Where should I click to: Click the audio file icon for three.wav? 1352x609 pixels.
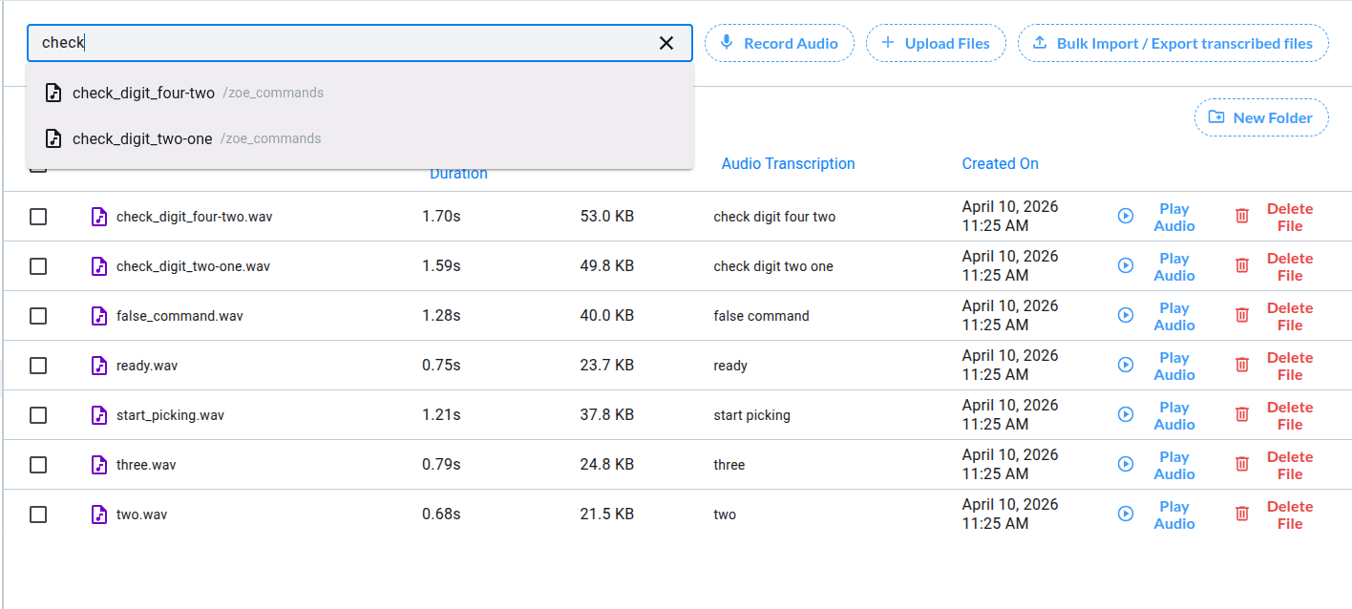[99, 465]
